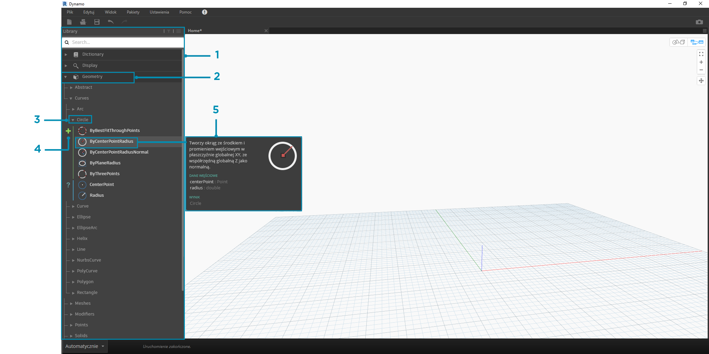Screen dimensions: 709x354
Task: Collapse the Circle class
Action: click(x=73, y=120)
